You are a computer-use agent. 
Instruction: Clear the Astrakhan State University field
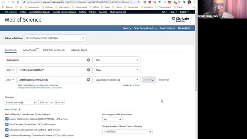point(88,80)
